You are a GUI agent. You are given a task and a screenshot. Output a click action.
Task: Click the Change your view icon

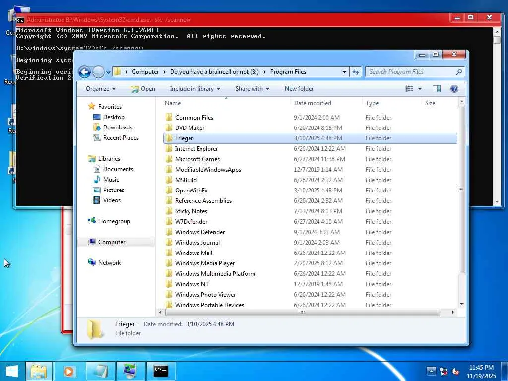click(409, 89)
